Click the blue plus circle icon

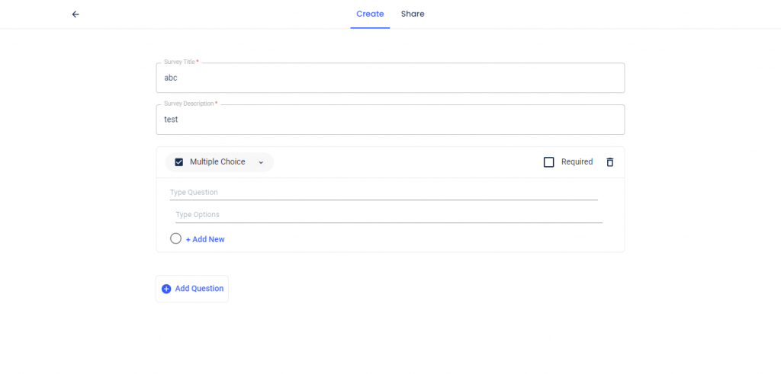[166, 289]
